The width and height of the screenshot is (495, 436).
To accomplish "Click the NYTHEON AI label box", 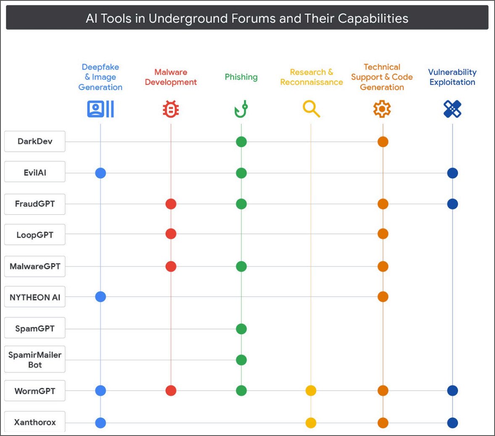I will 35,297.
